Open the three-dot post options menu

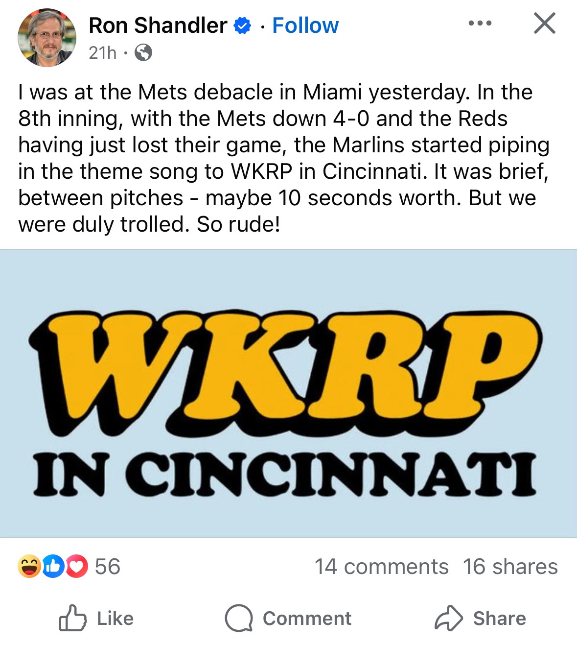(x=480, y=23)
